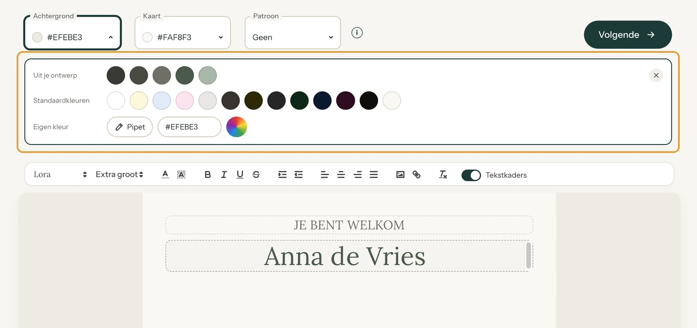Image resolution: width=697 pixels, height=328 pixels.
Task: Select the light blue standard swatch
Action: pyautogui.click(x=162, y=101)
